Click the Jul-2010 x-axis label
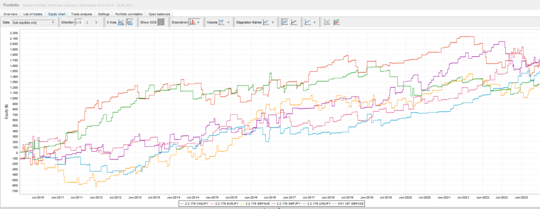Screen dimensions: 540x209 click(x=38, y=197)
